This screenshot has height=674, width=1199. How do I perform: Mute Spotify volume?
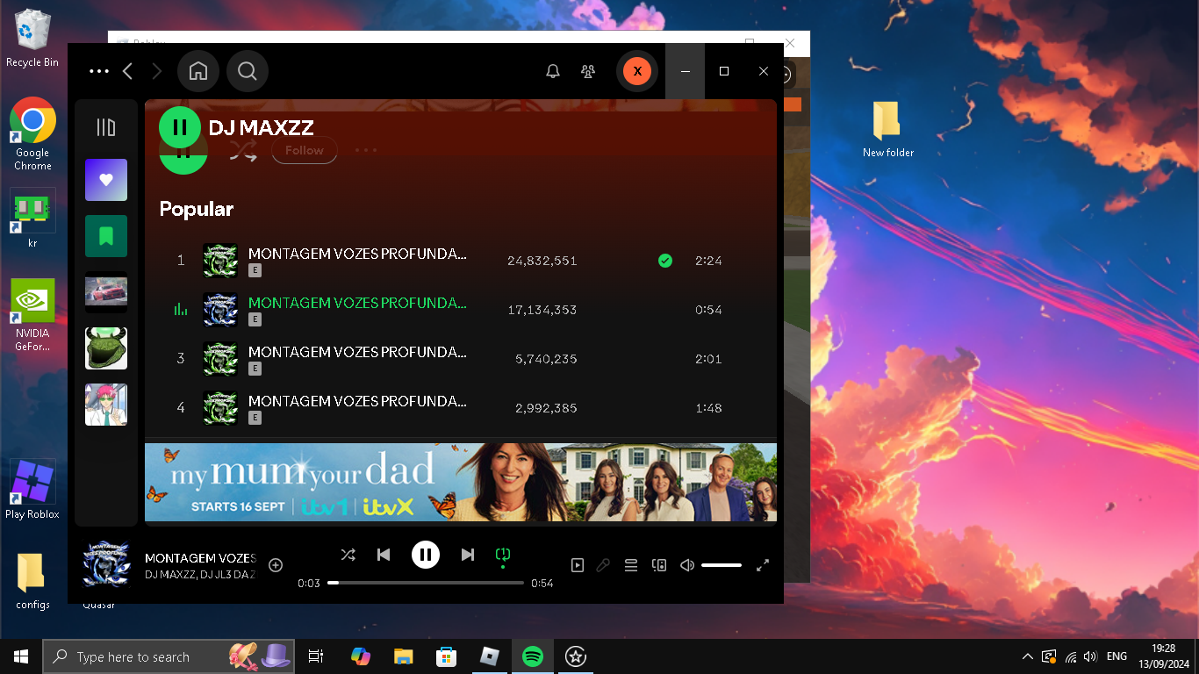point(687,565)
